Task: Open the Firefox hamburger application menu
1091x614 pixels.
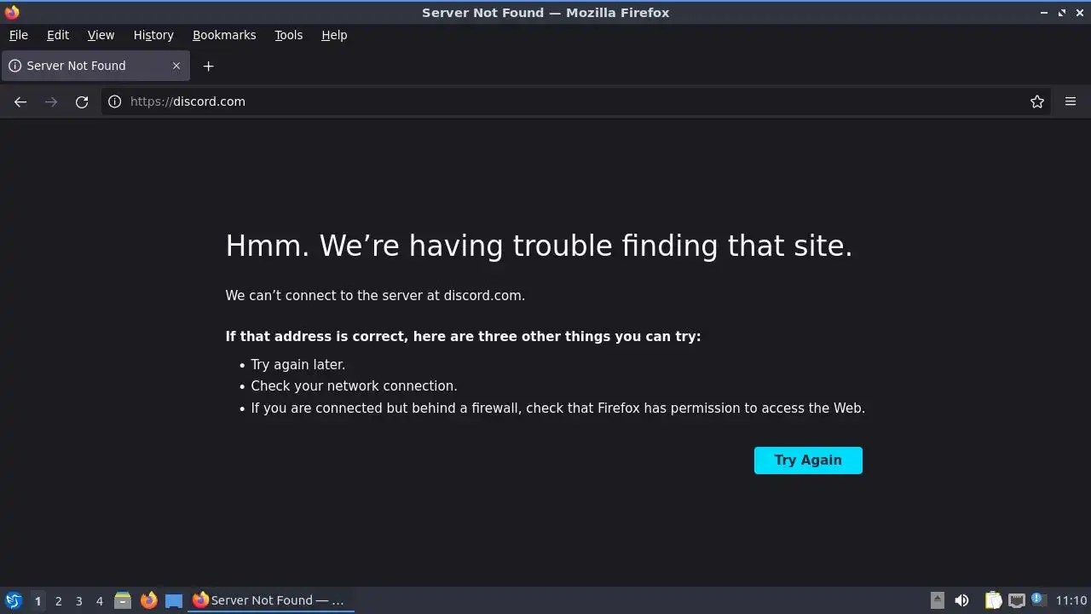Action: [1071, 101]
